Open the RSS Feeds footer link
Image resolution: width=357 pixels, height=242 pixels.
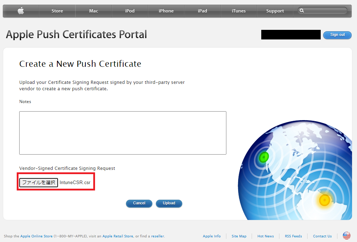293,236
